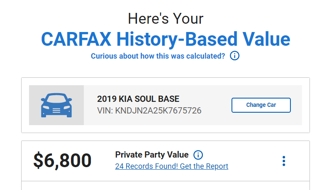Click the blue car icon
Screen dimensions: 329x190
(56, 105)
